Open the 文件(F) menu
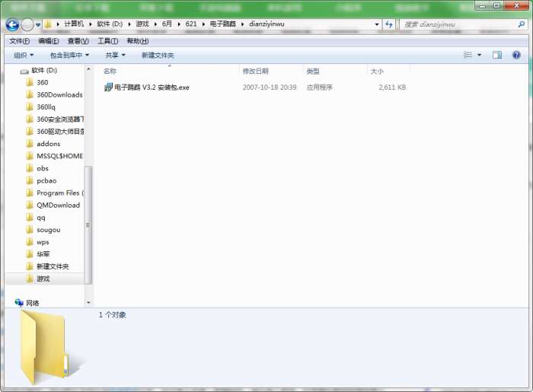This screenshot has height=392, width=533. 19,41
